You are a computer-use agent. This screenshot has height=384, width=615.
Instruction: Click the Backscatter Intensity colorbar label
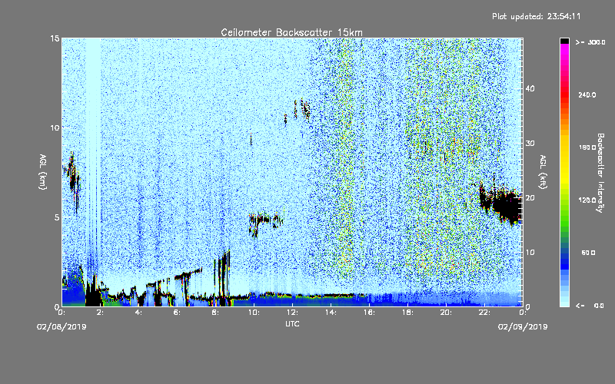(x=600, y=173)
